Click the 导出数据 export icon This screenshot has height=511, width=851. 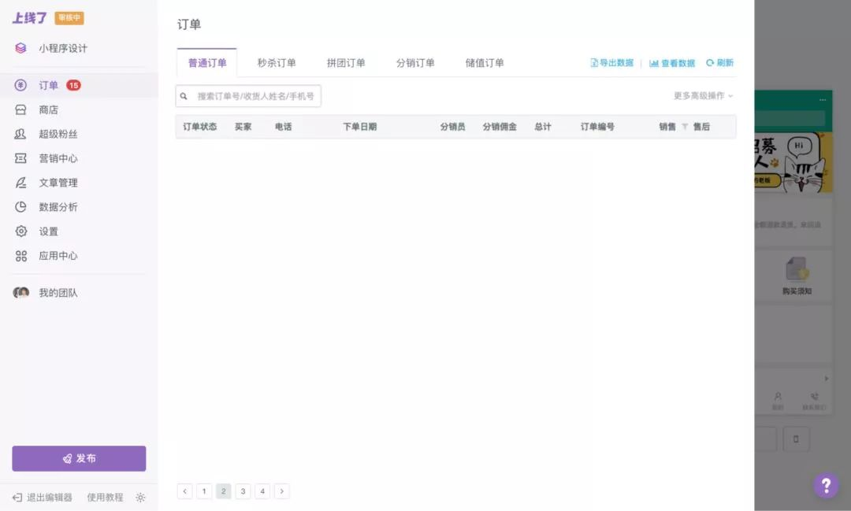(595, 63)
